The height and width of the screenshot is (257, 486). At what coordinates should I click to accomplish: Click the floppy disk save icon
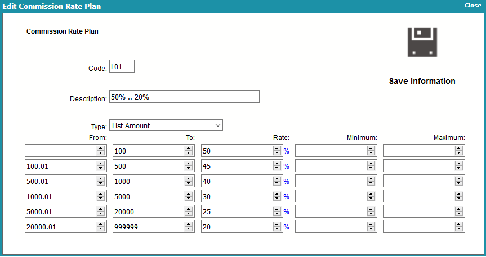tap(422, 42)
